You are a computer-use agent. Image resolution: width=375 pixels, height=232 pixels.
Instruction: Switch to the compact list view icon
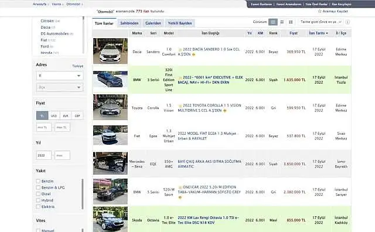(x=282, y=22)
